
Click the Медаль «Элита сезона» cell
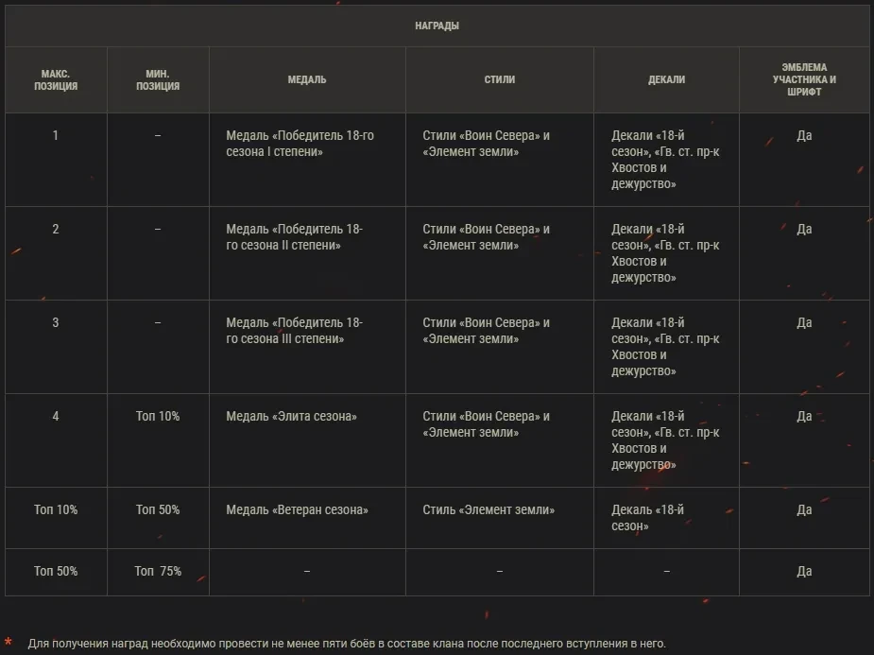click(x=291, y=416)
